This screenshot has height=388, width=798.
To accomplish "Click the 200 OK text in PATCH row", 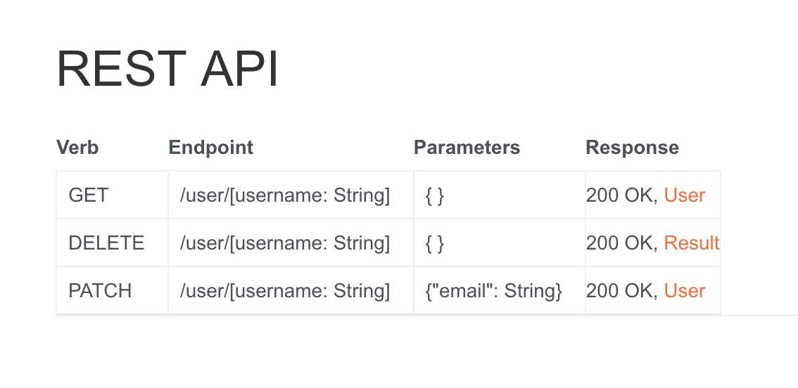I will (621, 290).
